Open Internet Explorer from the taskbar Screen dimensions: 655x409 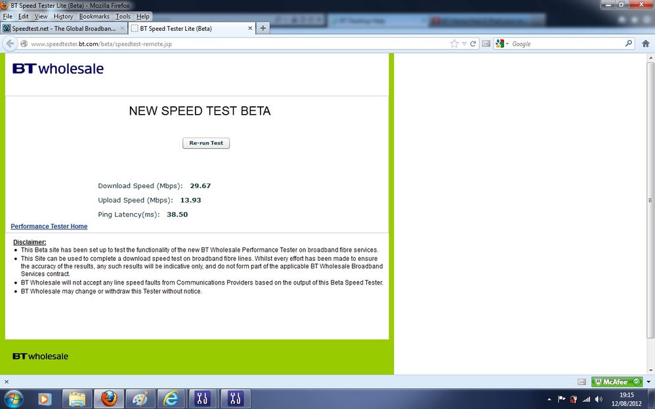(171, 399)
